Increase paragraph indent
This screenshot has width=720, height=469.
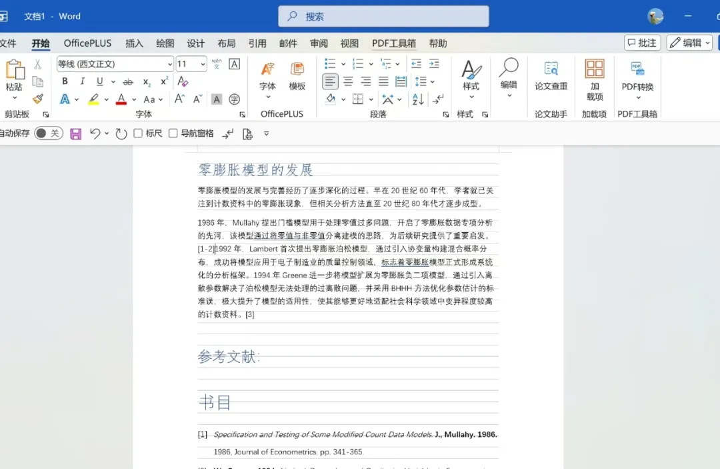[x=434, y=63]
